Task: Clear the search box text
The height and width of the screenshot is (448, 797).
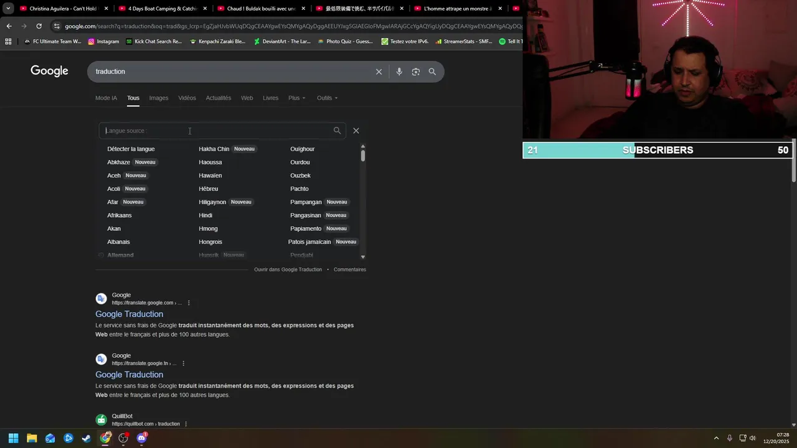Action: pyautogui.click(x=379, y=72)
